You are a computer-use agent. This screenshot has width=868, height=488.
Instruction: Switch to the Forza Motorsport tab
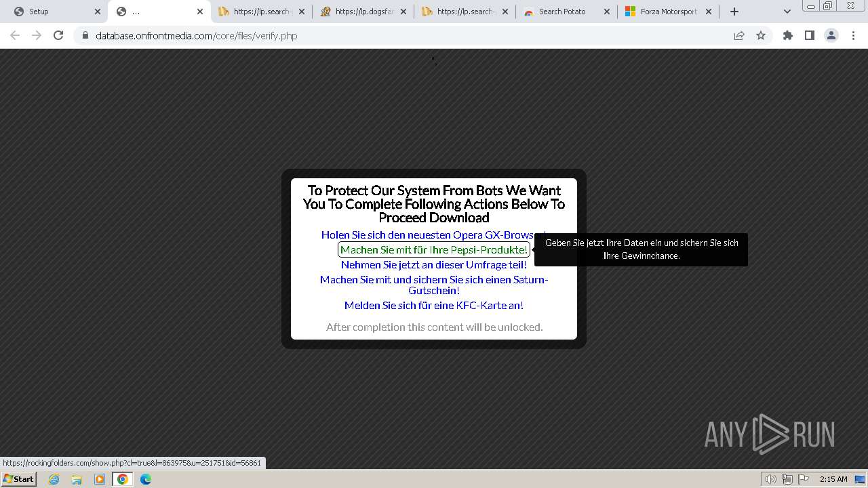coord(668,12)
